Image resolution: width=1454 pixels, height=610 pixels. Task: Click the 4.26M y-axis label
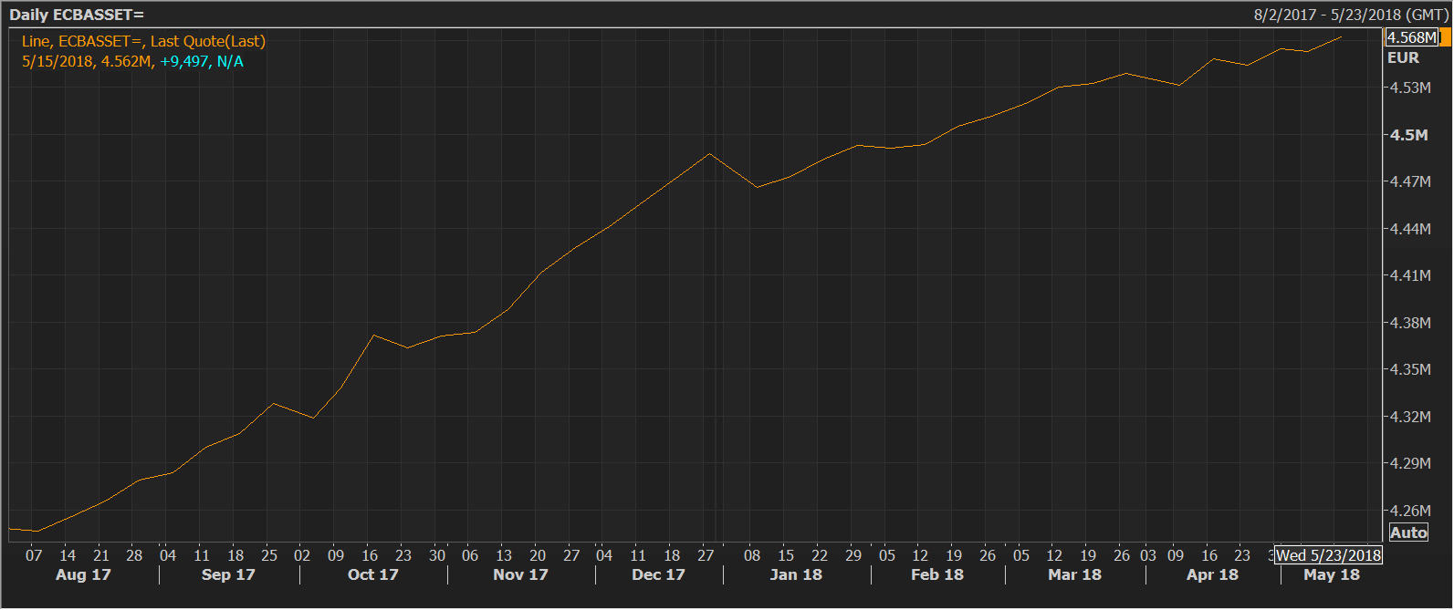1410,511
